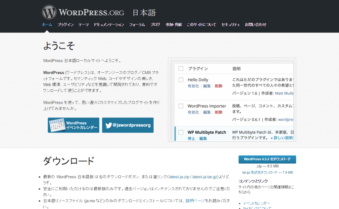Select the フォーラム navigation item

[x=137, y=25]
